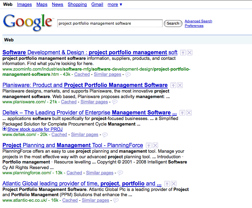The height and width of the screenshot is (208, 252).
Task: Open Advanced Search link
Action: pos(198,21)
